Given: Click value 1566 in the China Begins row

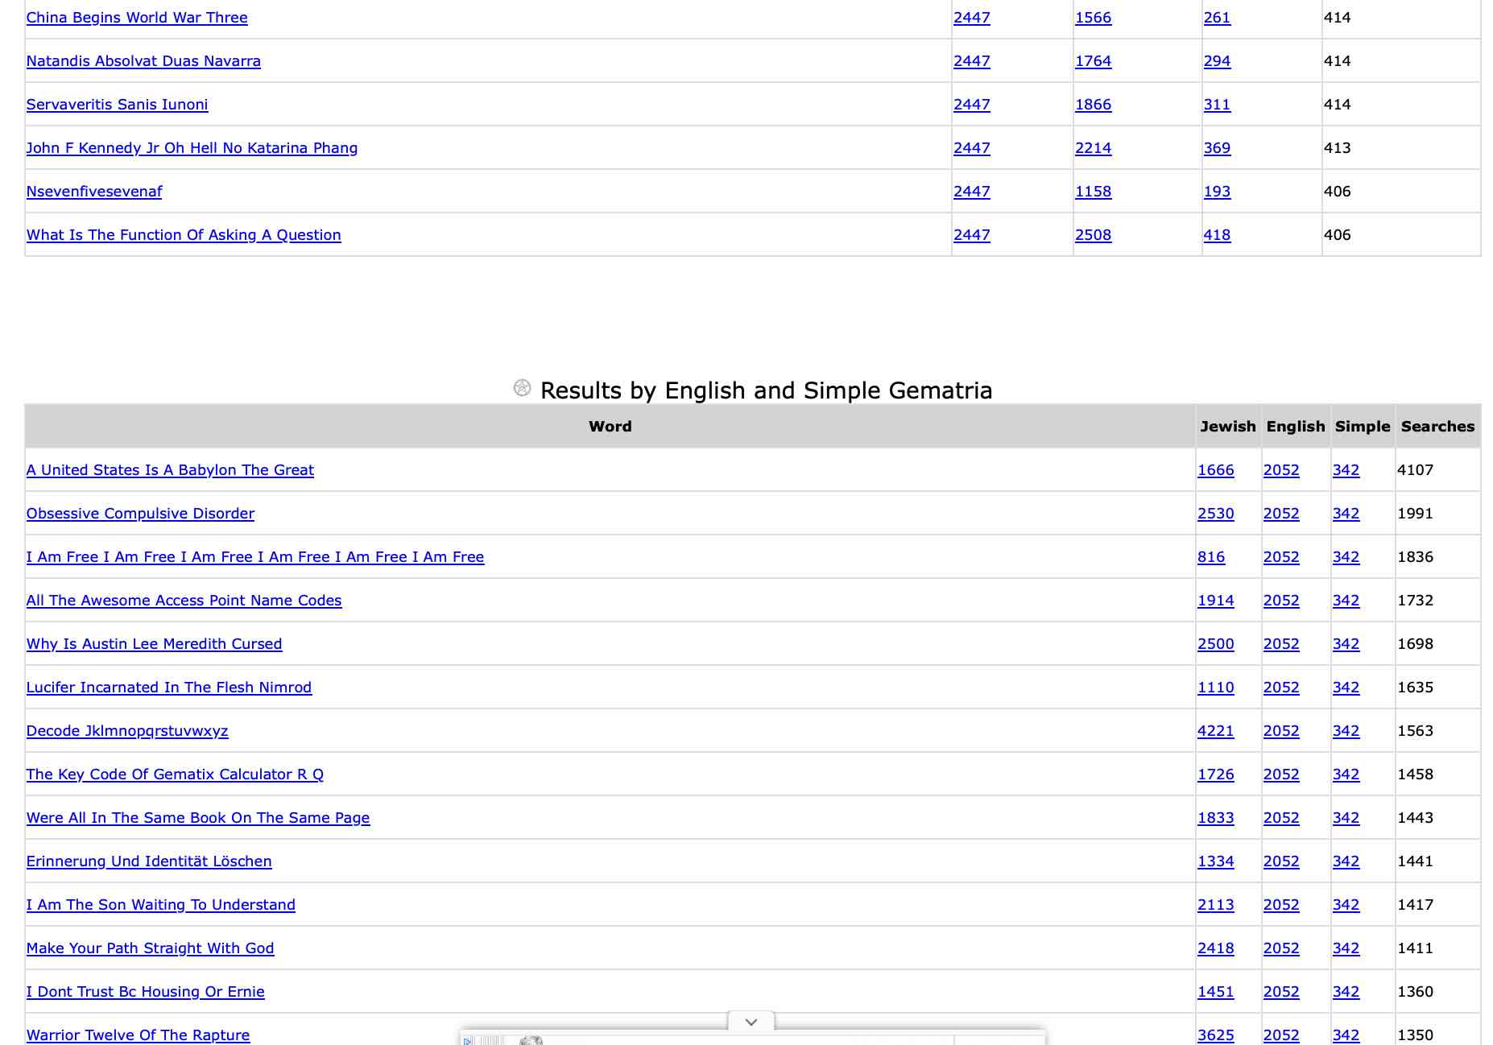Looking at the screenshot, I should [x=1093, y=18].
